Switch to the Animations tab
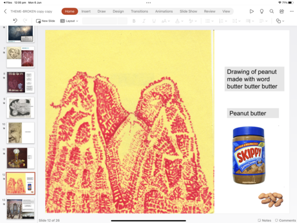This screenshot has height=223, width=297. point(164,11)
